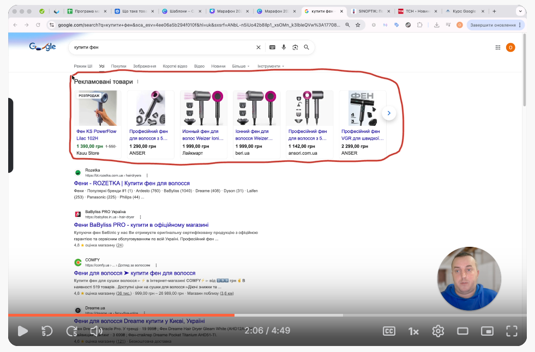Open more options for BaByliss result
This screenshot has height=352, width=535.
pos(140,217)
